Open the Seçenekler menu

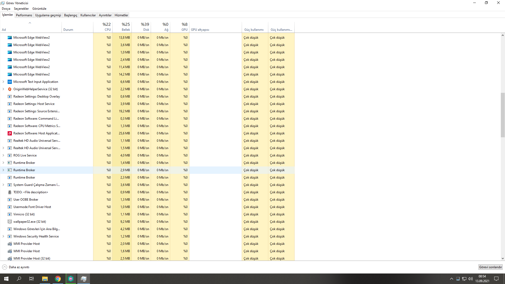point(21,9)
